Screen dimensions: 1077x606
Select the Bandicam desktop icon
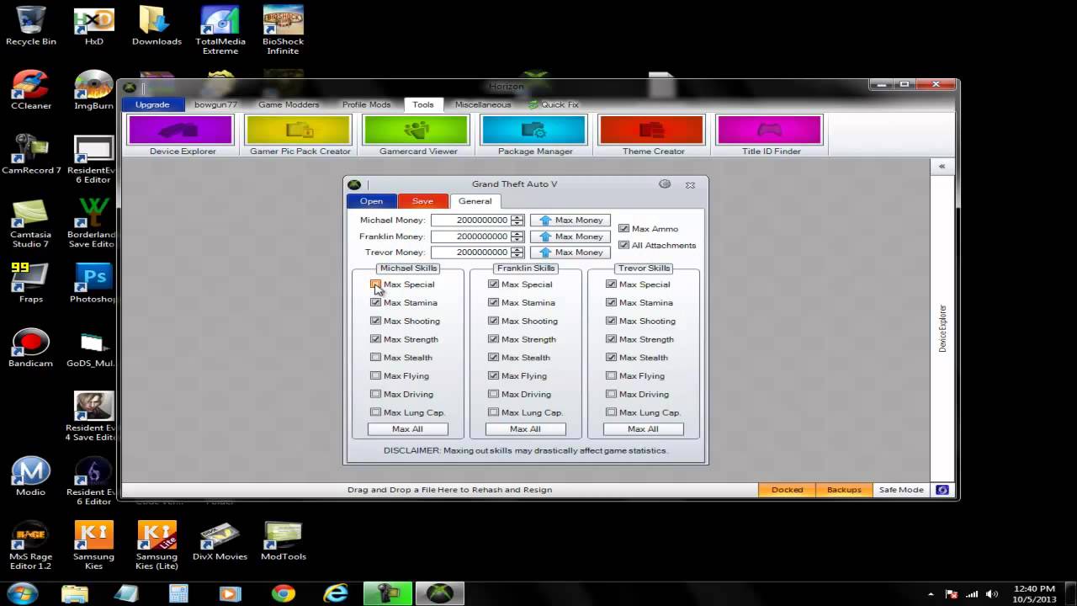coord(31,348)
